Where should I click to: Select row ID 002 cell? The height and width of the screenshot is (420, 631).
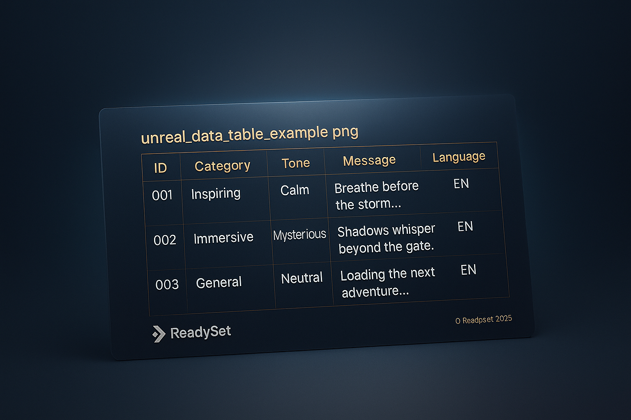coord(165,240)
